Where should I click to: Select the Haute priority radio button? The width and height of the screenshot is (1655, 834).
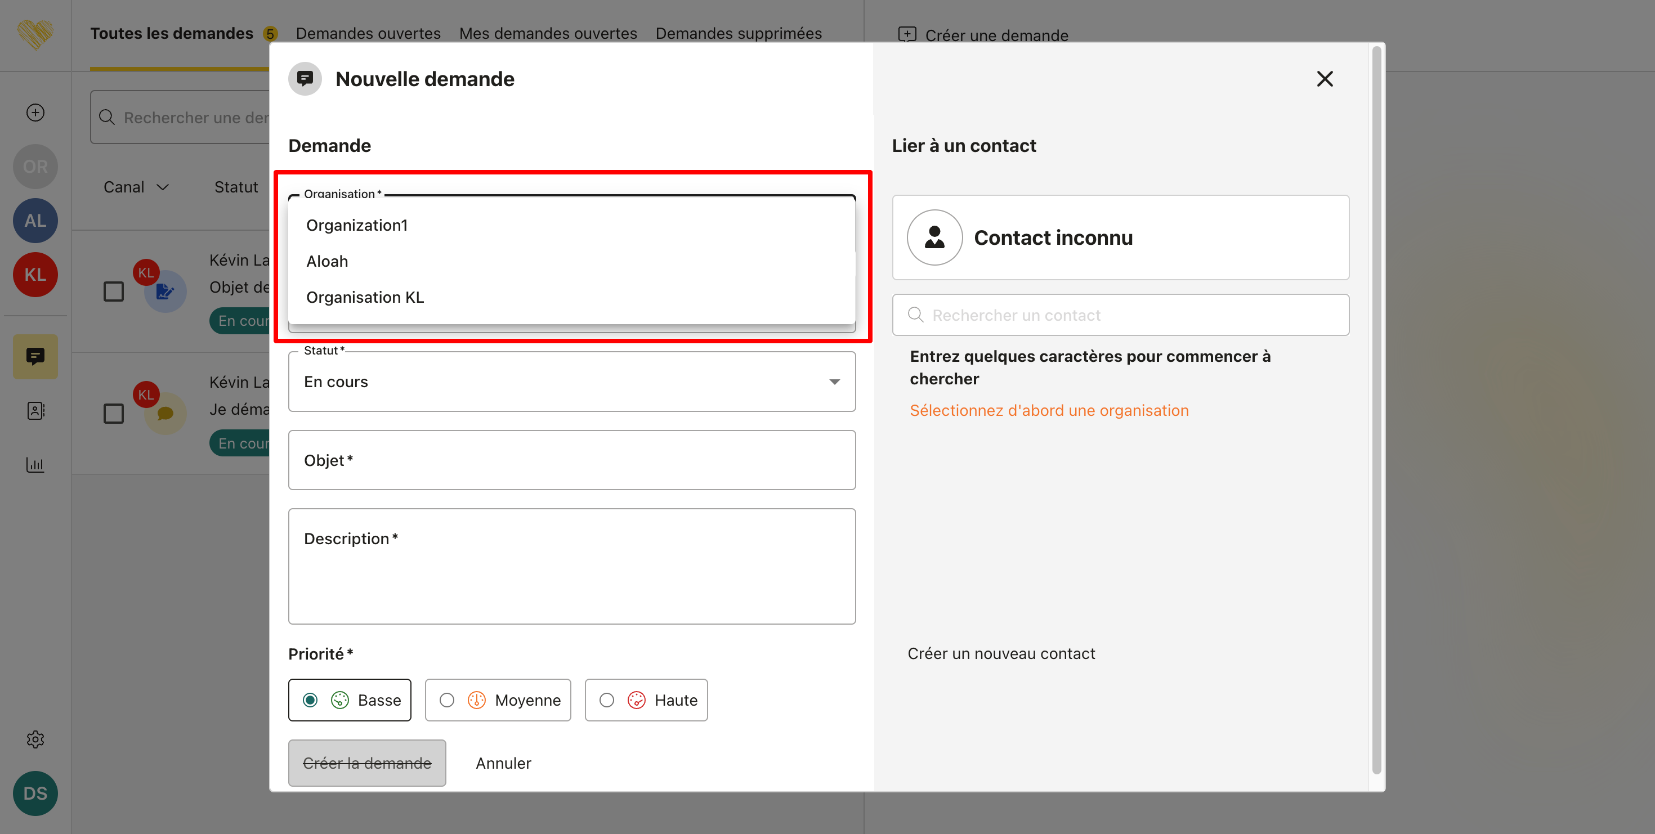[x=606, y=700]
